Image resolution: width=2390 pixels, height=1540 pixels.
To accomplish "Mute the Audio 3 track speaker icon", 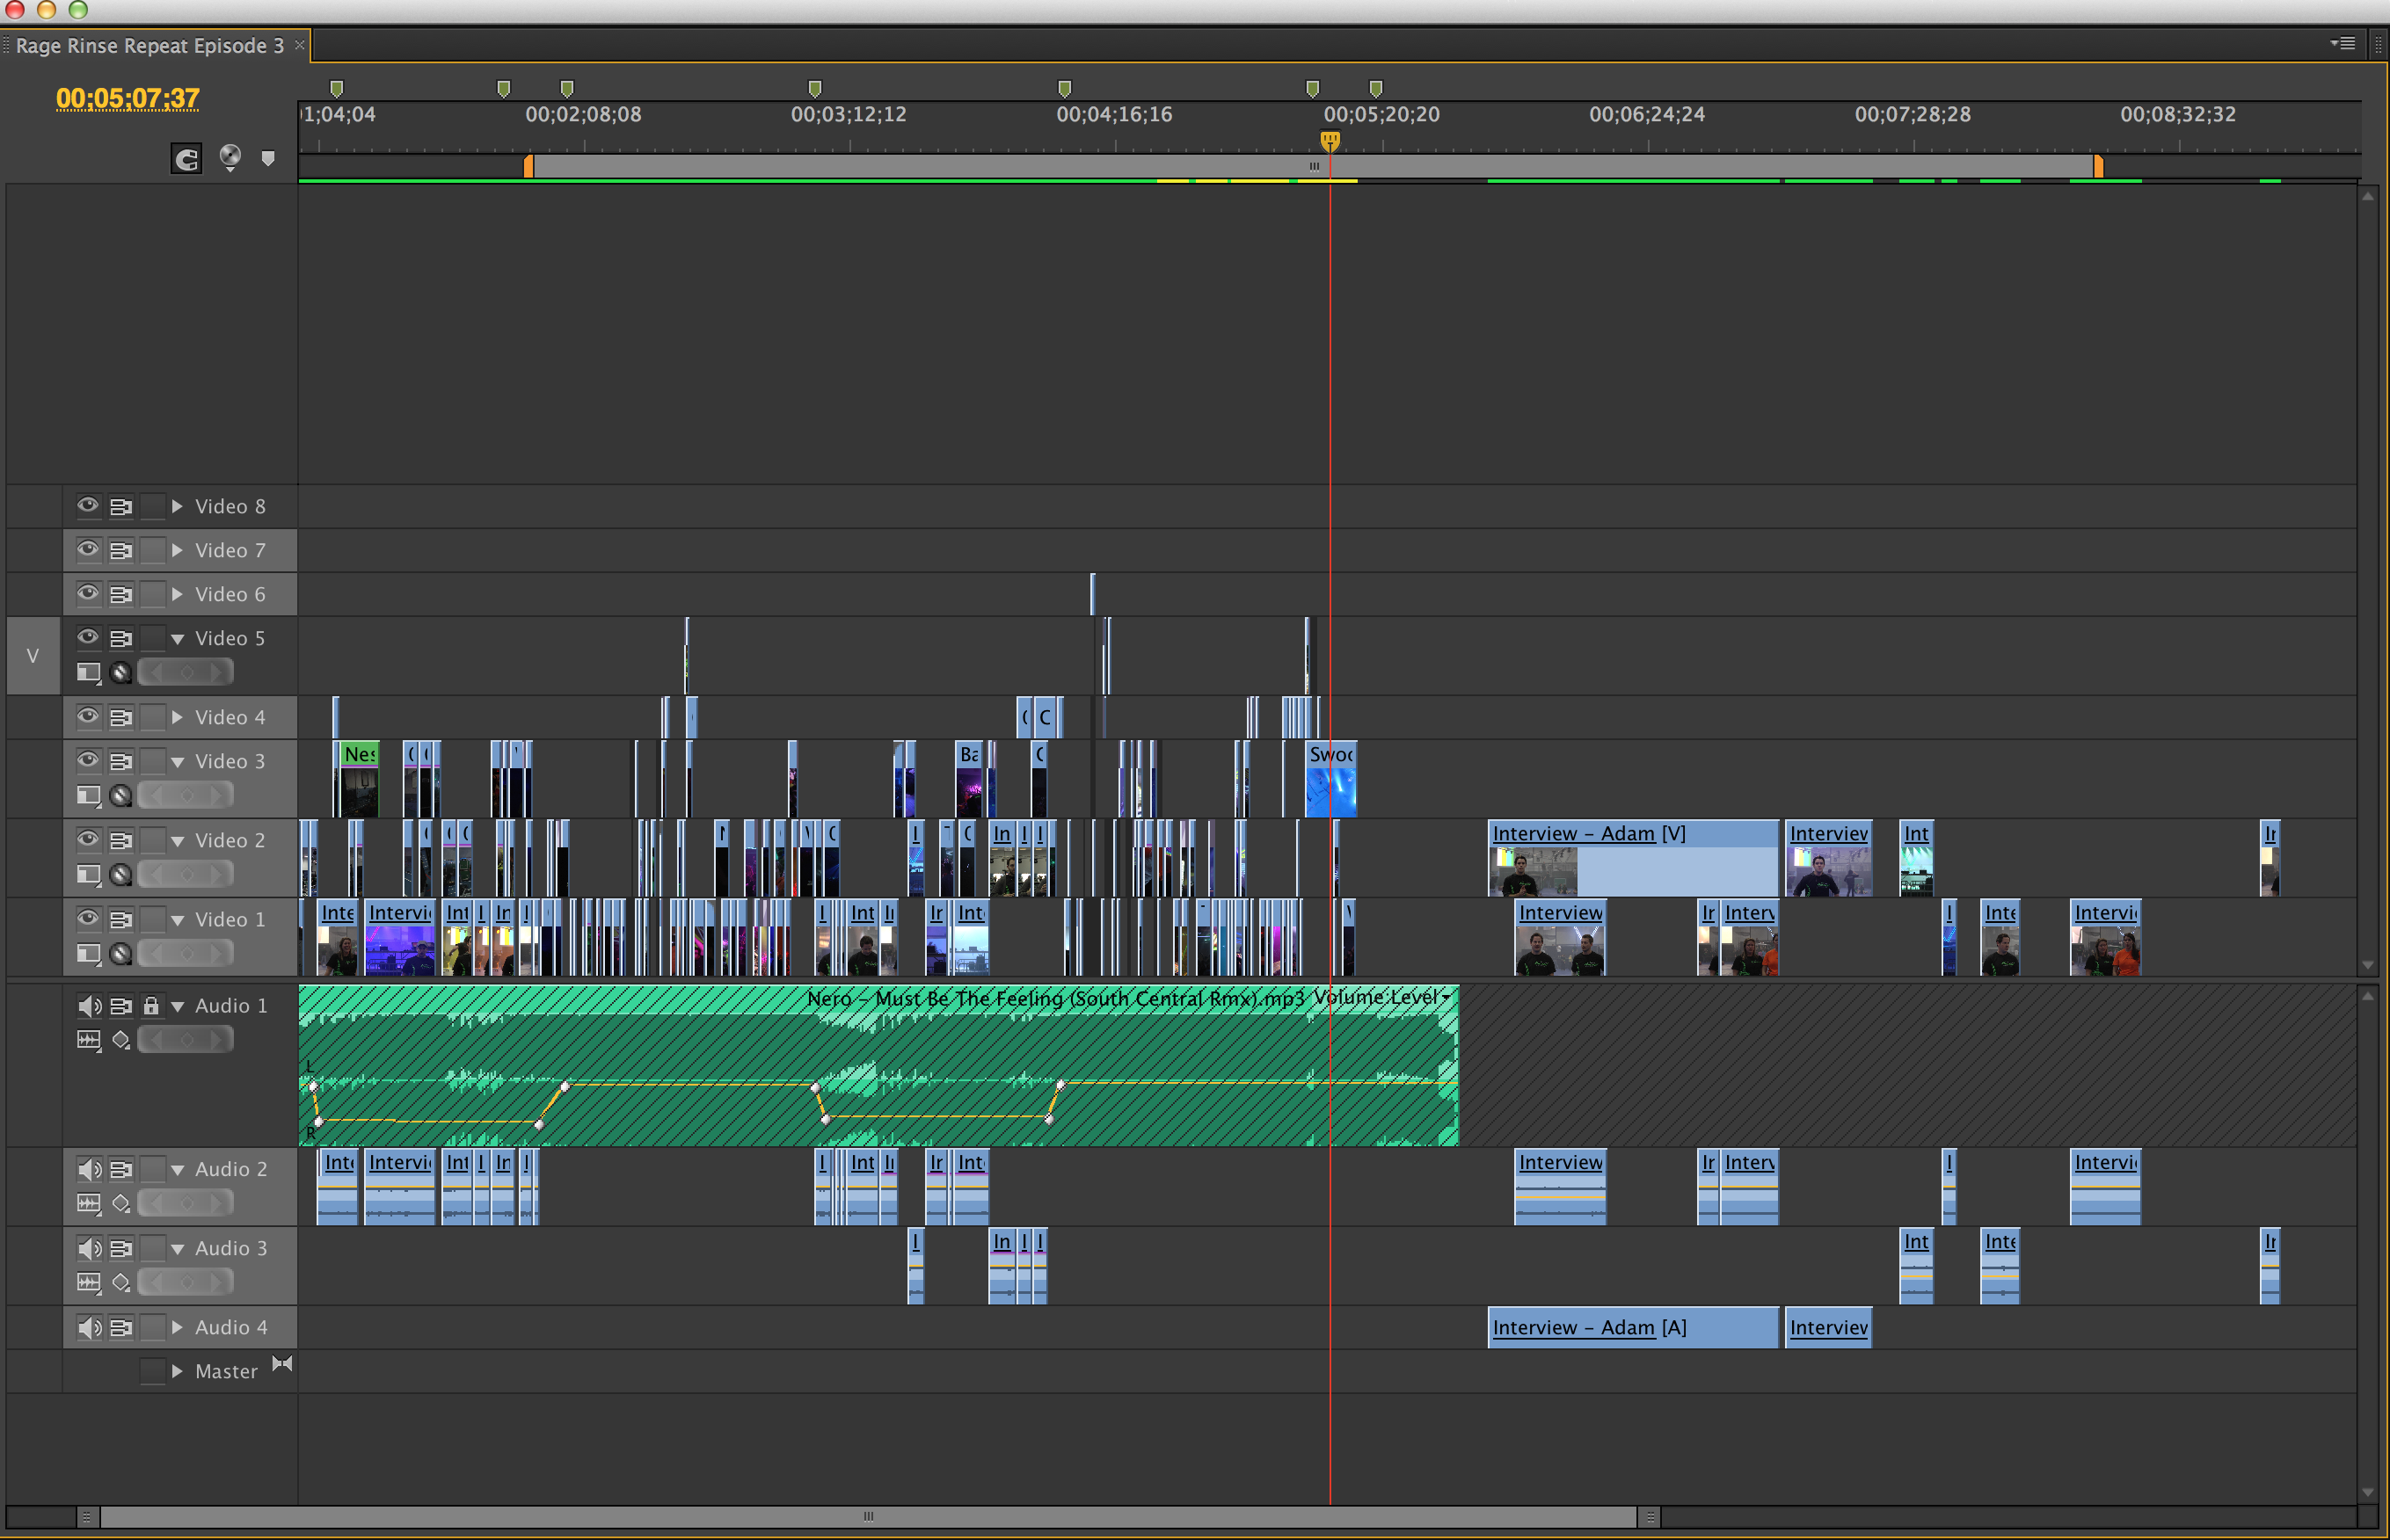I will (89, 1248).
